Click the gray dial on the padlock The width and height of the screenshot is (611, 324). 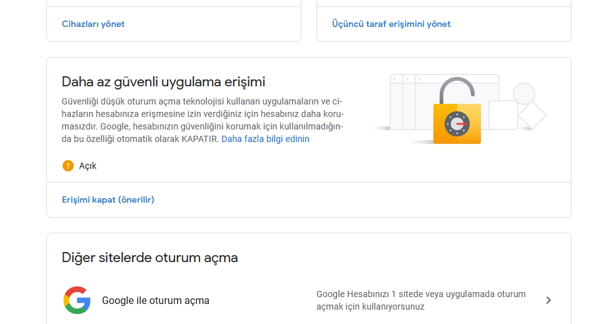tap(457, 124)
